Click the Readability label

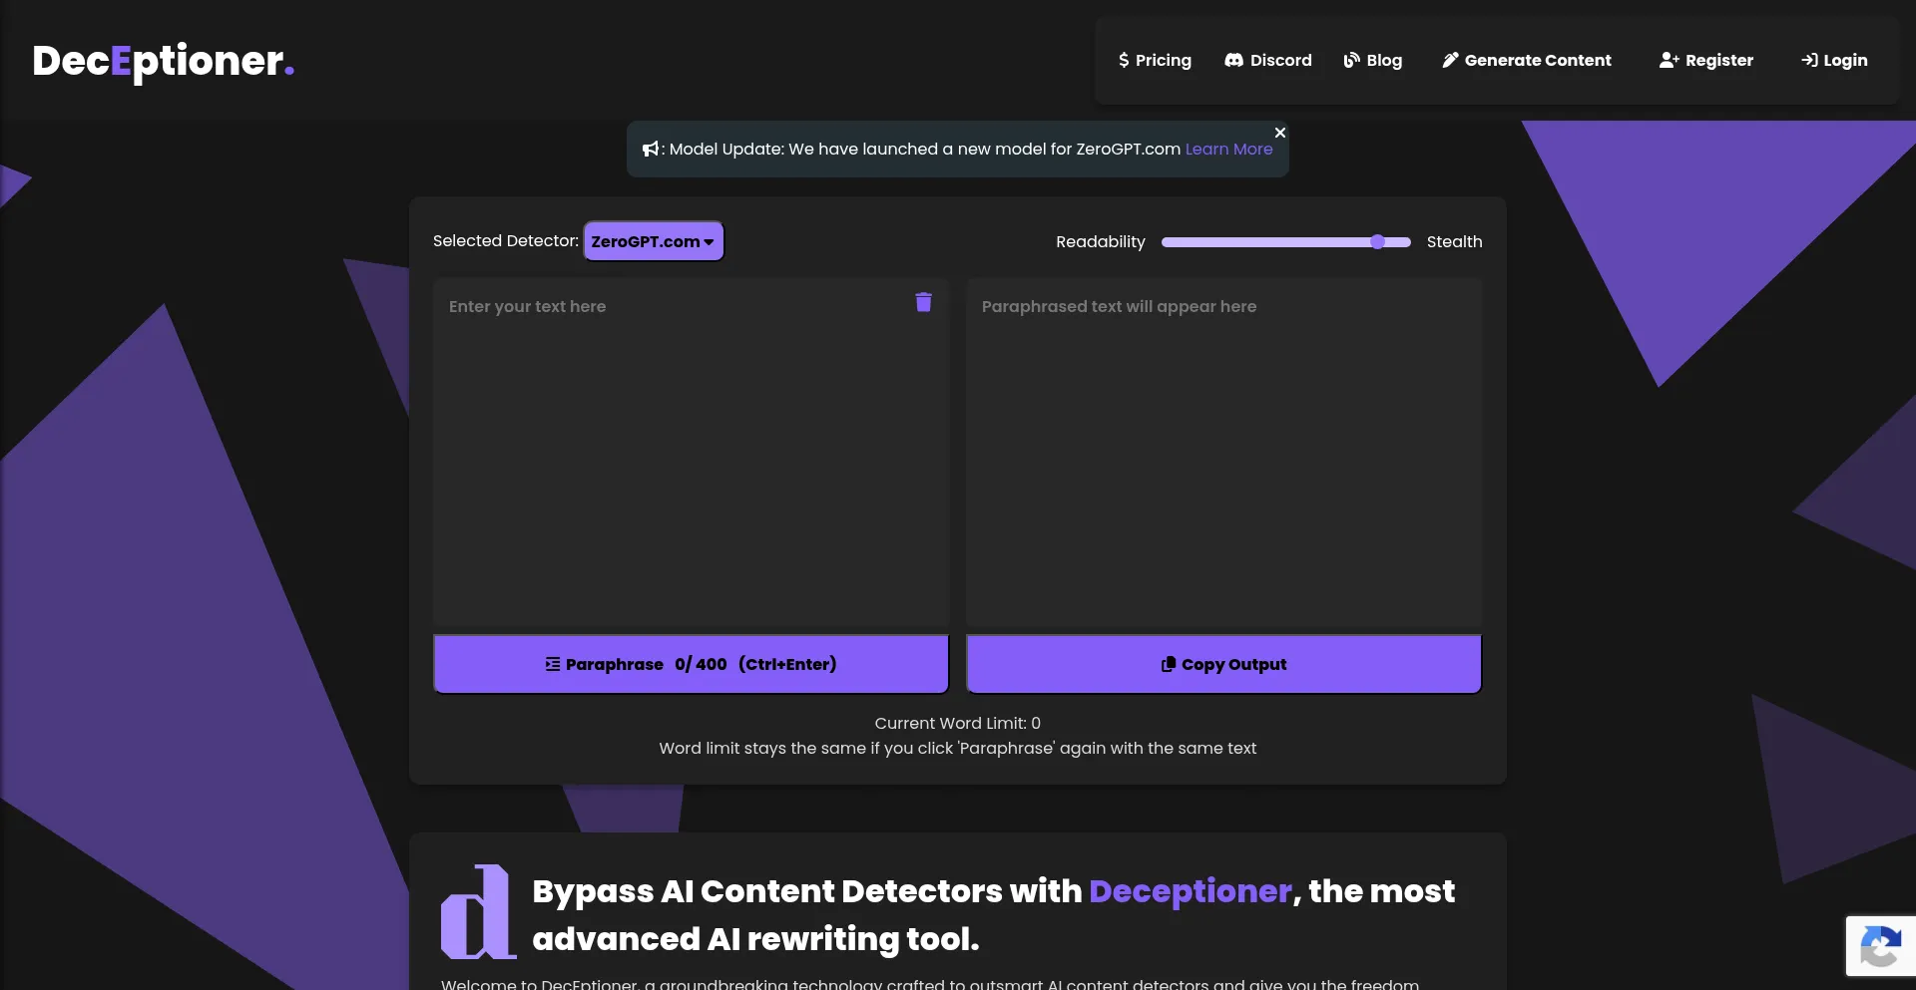[1101, 241]
